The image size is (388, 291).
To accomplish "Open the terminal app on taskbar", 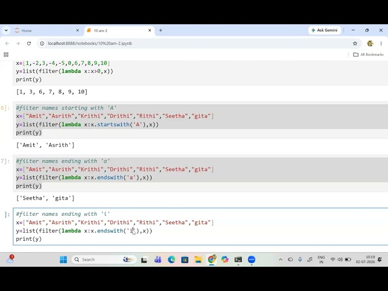I will 238,259.
